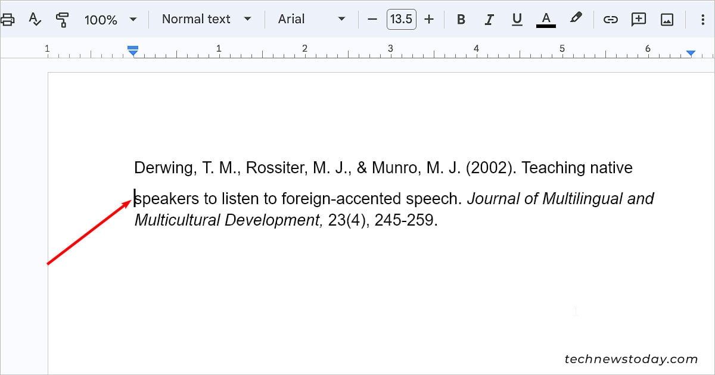This screenshot has height=375, width=715.
Task: Toggle bold formatting
Action: point(461,19)
